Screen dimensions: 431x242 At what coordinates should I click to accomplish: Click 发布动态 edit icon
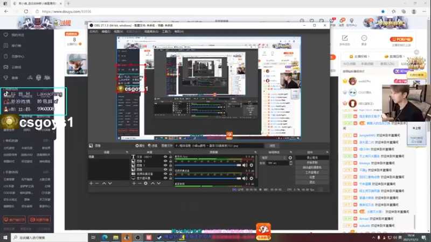click(345, 38)
